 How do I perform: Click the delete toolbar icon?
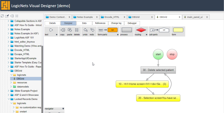pyautogui.click(x=77, y=30)
